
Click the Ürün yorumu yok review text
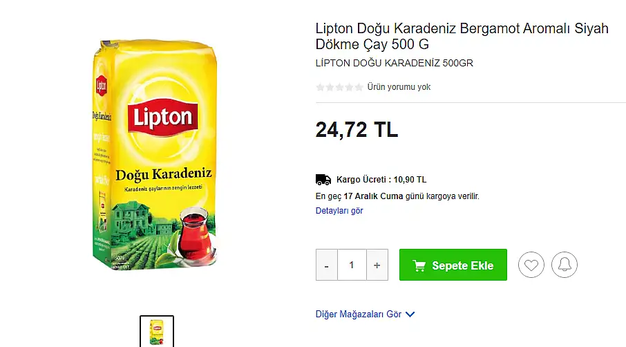coord(399,87)
